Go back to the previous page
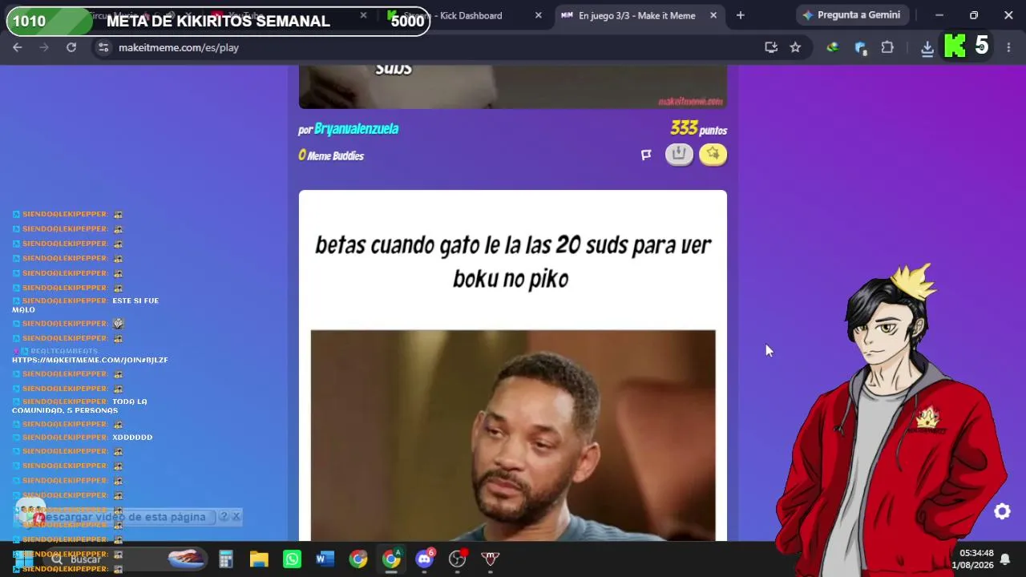Viewport: 1026px width, 577px height. pyautogui.click(x=18, y=47)
